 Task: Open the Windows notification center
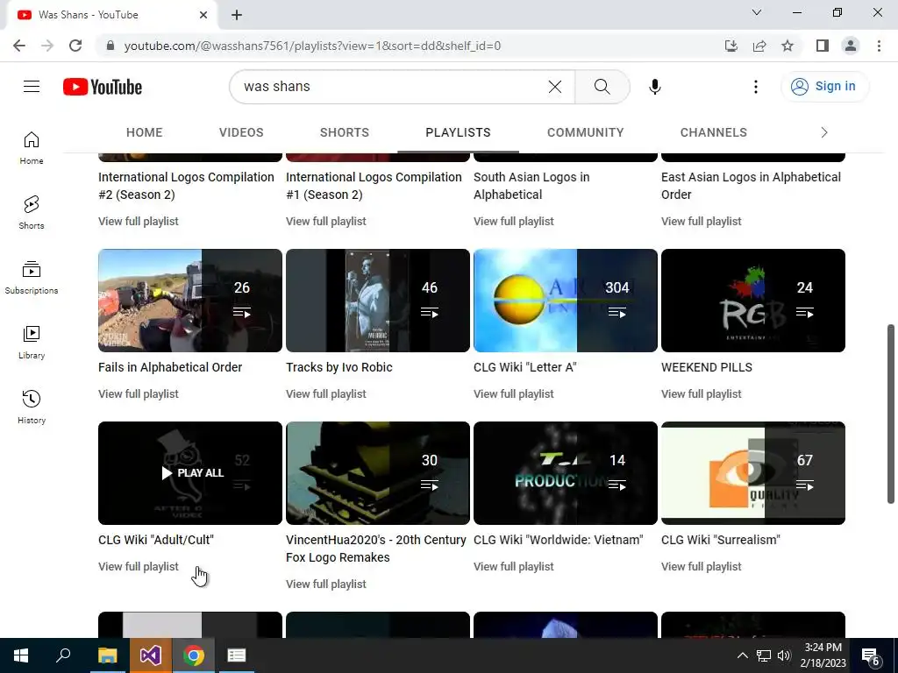tap(871, 655)
